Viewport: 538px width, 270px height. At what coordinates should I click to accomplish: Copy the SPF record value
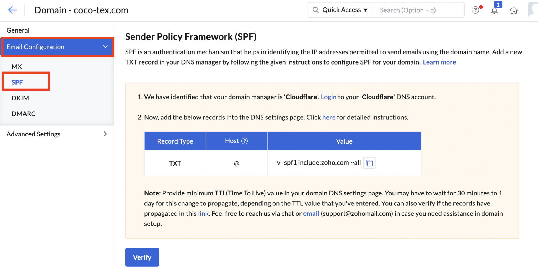[x=369, y=163]
